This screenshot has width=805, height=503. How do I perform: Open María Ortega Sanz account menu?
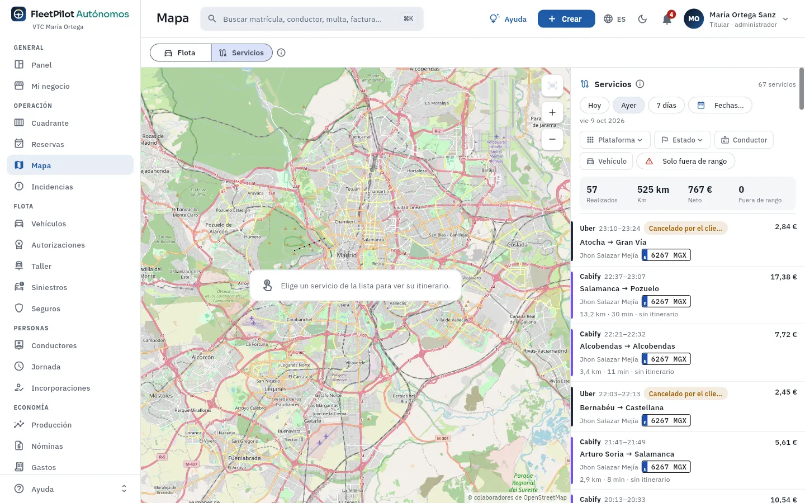pyautogui.click(x=736, y=19)
